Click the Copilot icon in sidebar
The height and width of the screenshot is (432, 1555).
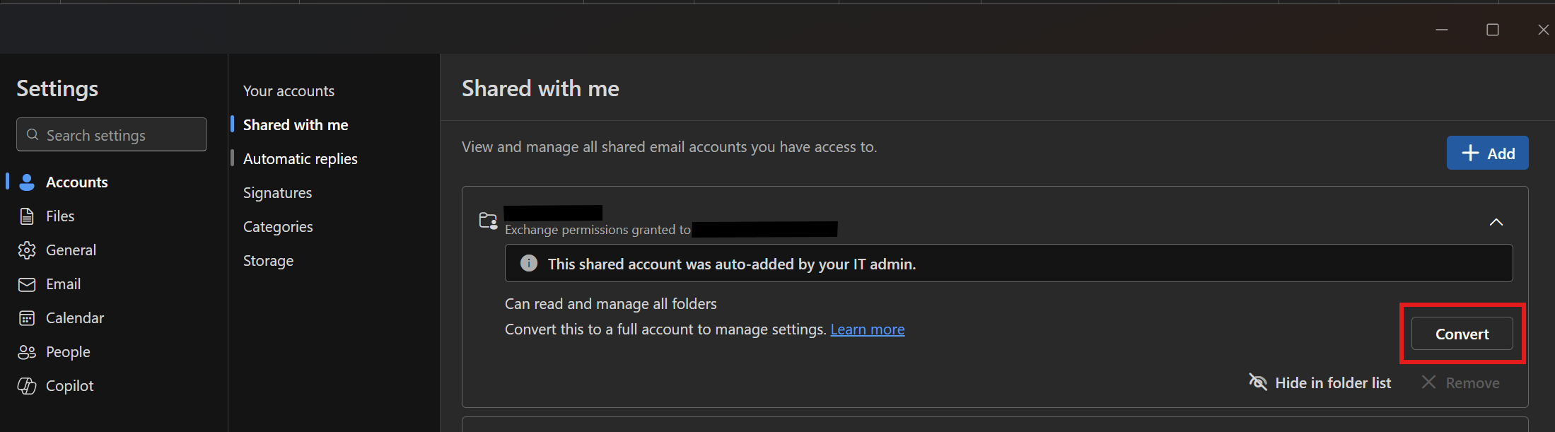(x=27, y=386)
